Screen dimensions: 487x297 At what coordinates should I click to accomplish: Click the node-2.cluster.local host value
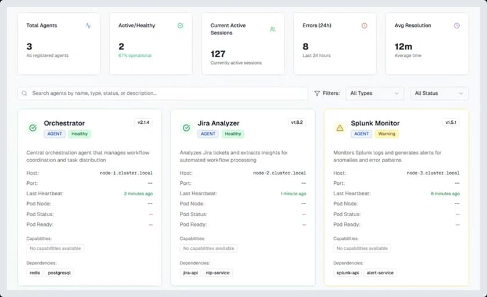(x=280, y=173)
